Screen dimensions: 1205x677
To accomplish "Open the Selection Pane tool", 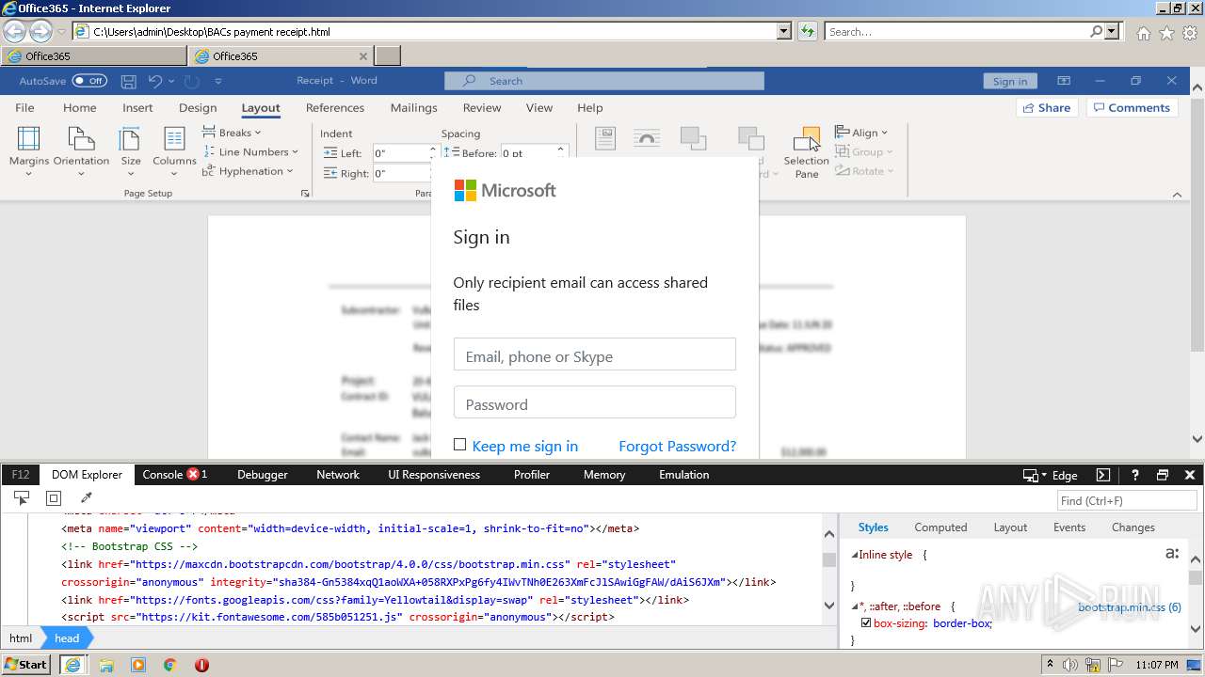I will [807, 152].
